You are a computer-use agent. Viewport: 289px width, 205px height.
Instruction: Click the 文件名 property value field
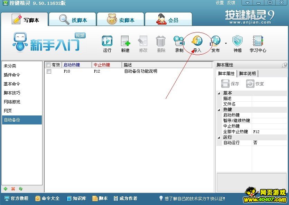269,104
